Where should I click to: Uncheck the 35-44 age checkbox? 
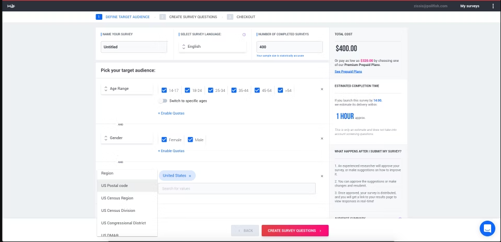coord(234,90)
